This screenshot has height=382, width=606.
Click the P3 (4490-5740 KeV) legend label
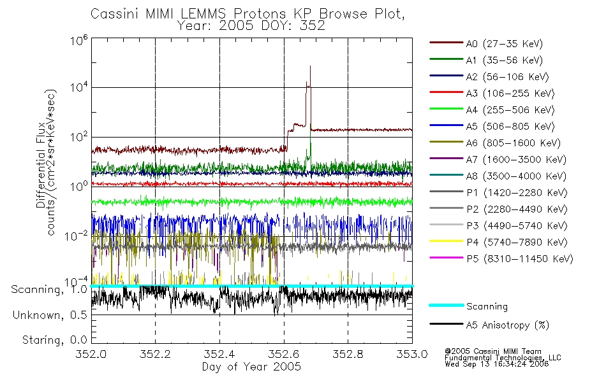pos(517,226)
